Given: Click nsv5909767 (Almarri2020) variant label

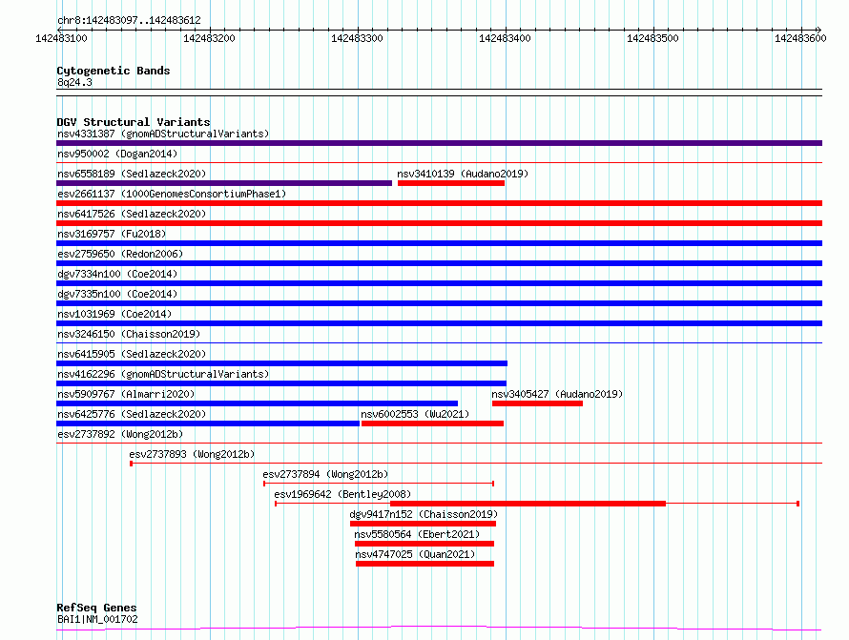Looking at the screenshot, I should coord(126,394).
